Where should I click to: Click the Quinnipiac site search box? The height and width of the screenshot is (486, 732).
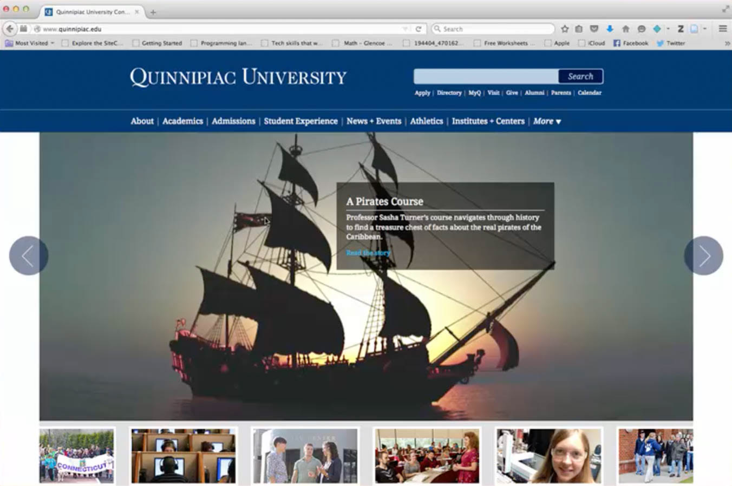pyautogui.click(x=486, y=76)
